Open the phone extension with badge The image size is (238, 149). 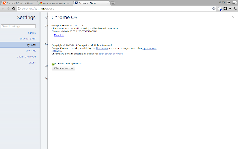220,9
